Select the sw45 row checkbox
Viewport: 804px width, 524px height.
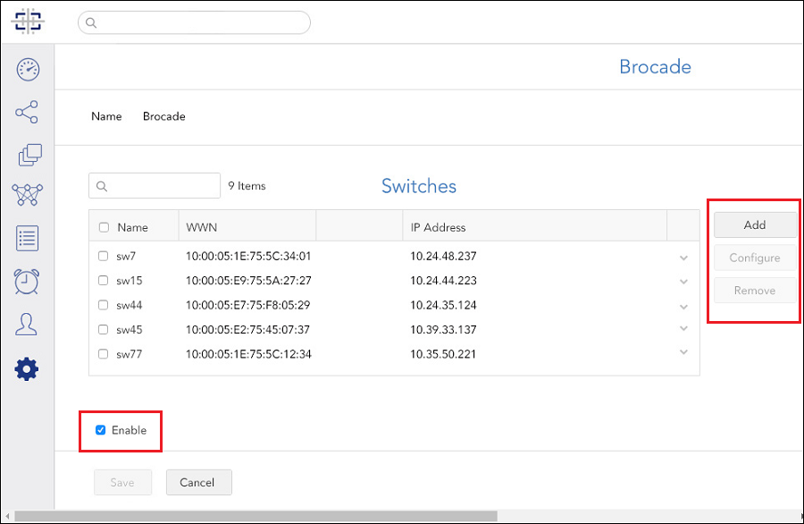tap(103, 329)
